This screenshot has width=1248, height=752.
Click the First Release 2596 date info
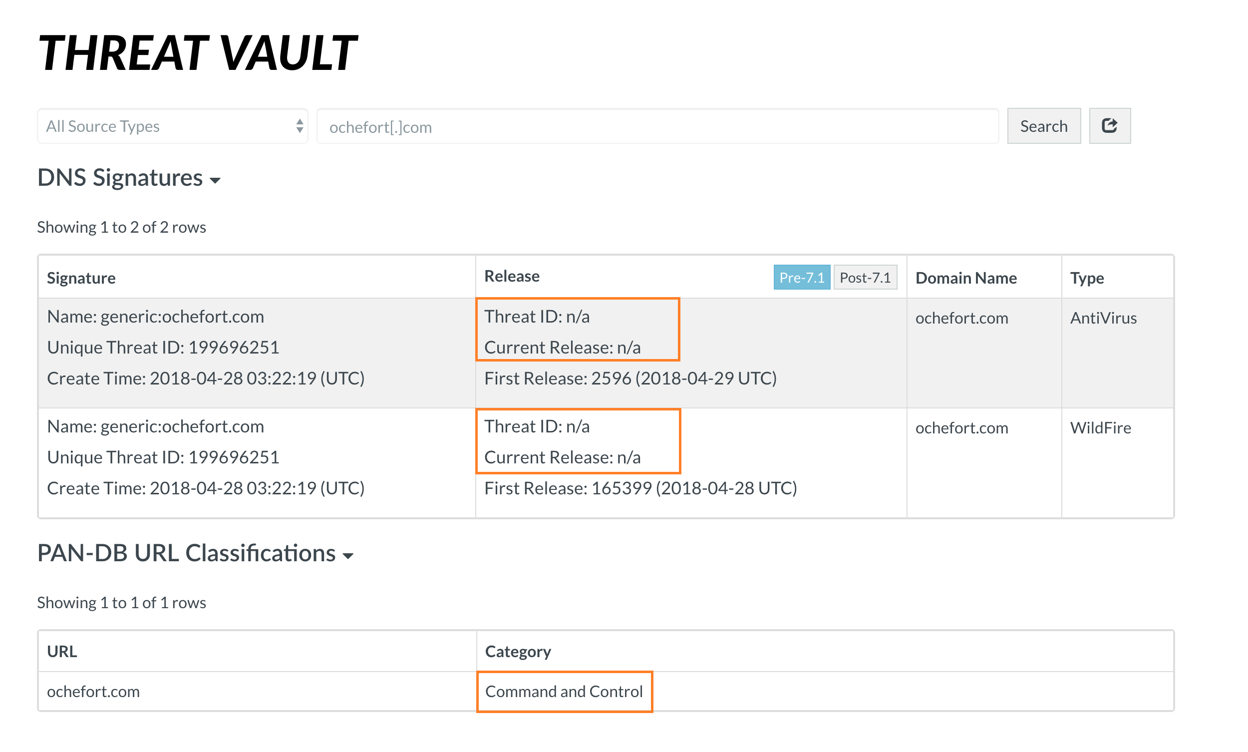[x=630, y=376]
